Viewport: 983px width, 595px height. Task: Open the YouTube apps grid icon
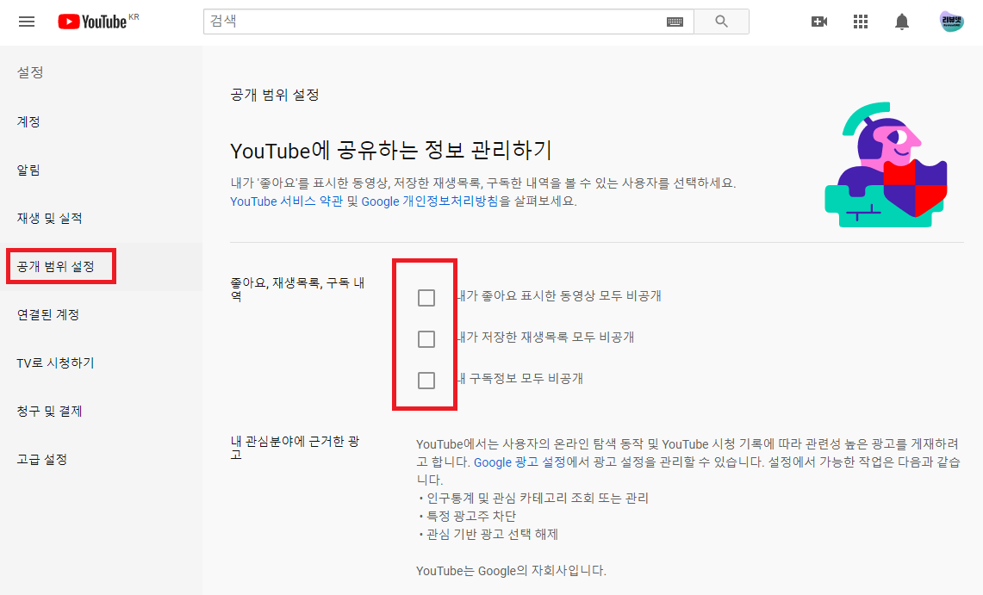click(x=860, y=22)
